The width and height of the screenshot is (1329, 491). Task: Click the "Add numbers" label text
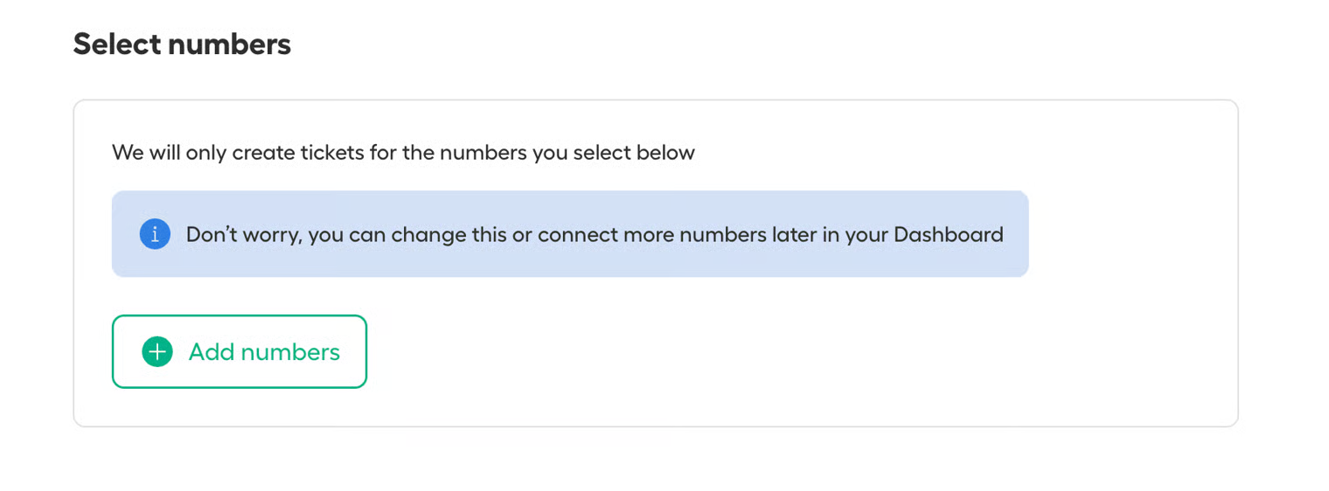tap(264, 352)
